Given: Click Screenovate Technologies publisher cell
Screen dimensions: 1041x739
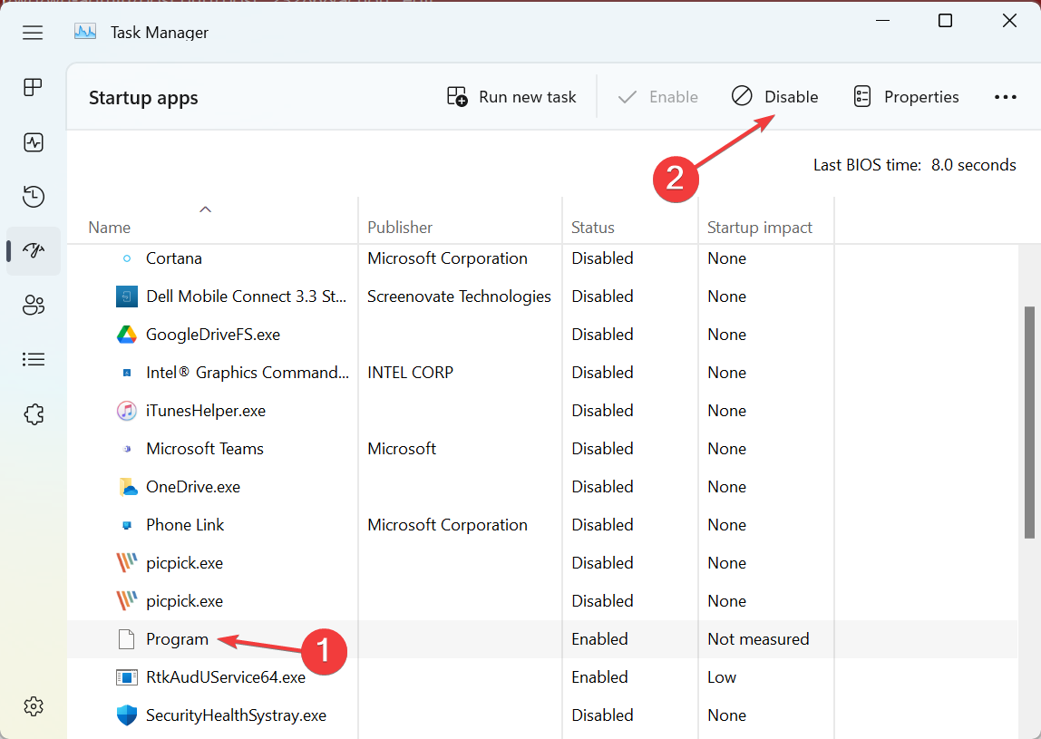Looking at the screenshot, I should 459,297.
